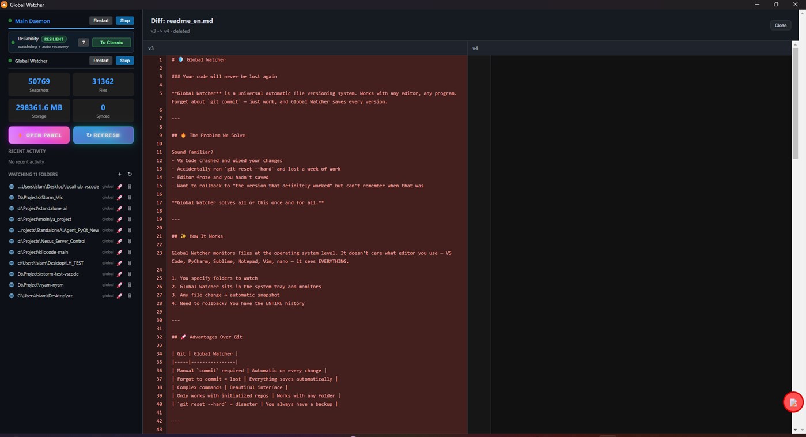Click the RESILIENT status badge
The image size is (806, 437).
tap(53, 39)
